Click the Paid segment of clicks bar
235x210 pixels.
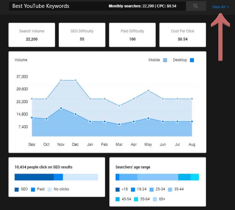[58, 177]
